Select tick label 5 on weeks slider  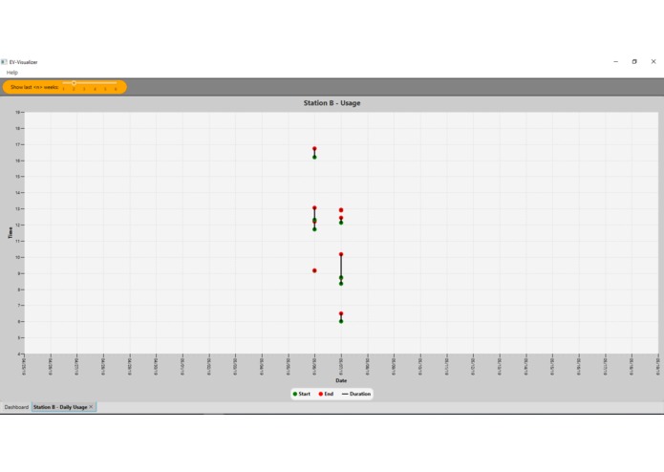pyautogui.click(x=105, y=89)
